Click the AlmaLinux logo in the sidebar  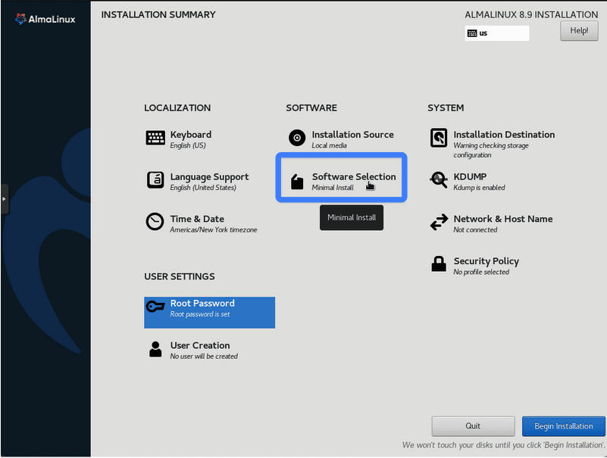[x=45, y=19]
